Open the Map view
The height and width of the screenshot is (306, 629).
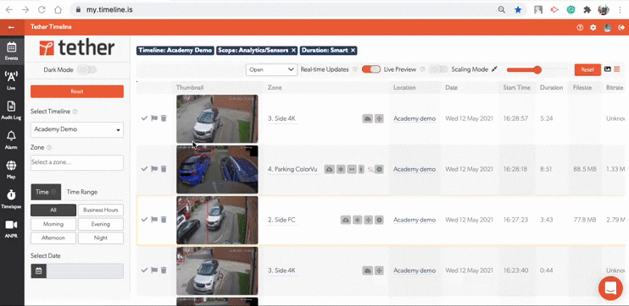pyautogui.click(x=12, y=169)
